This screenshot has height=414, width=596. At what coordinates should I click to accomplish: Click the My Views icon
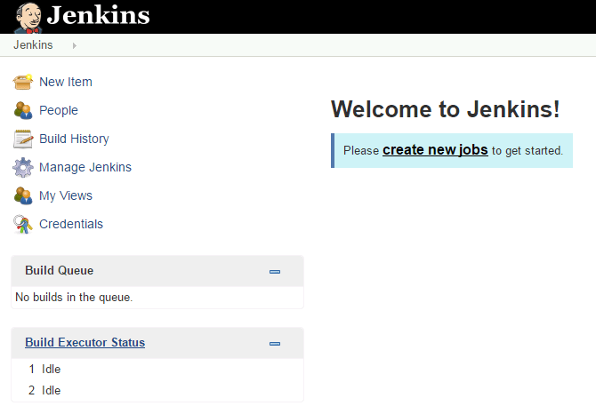[x=23, y=195]
